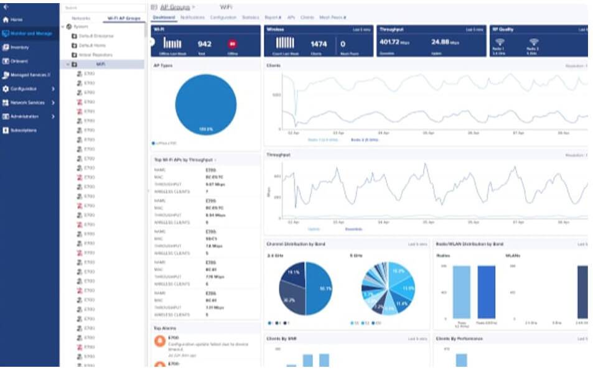
Task: Toggle the AP Types pie legend entry
Action: tap(164, 143)
